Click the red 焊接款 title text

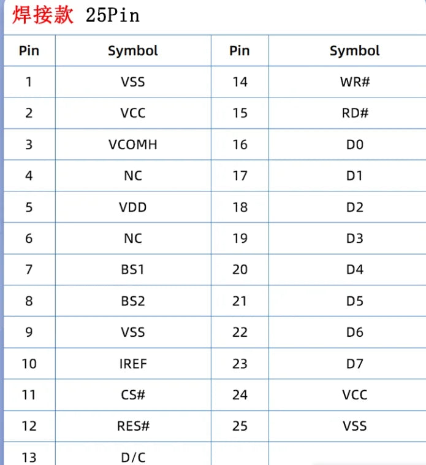pyautogui.click(x=43, y=15)
